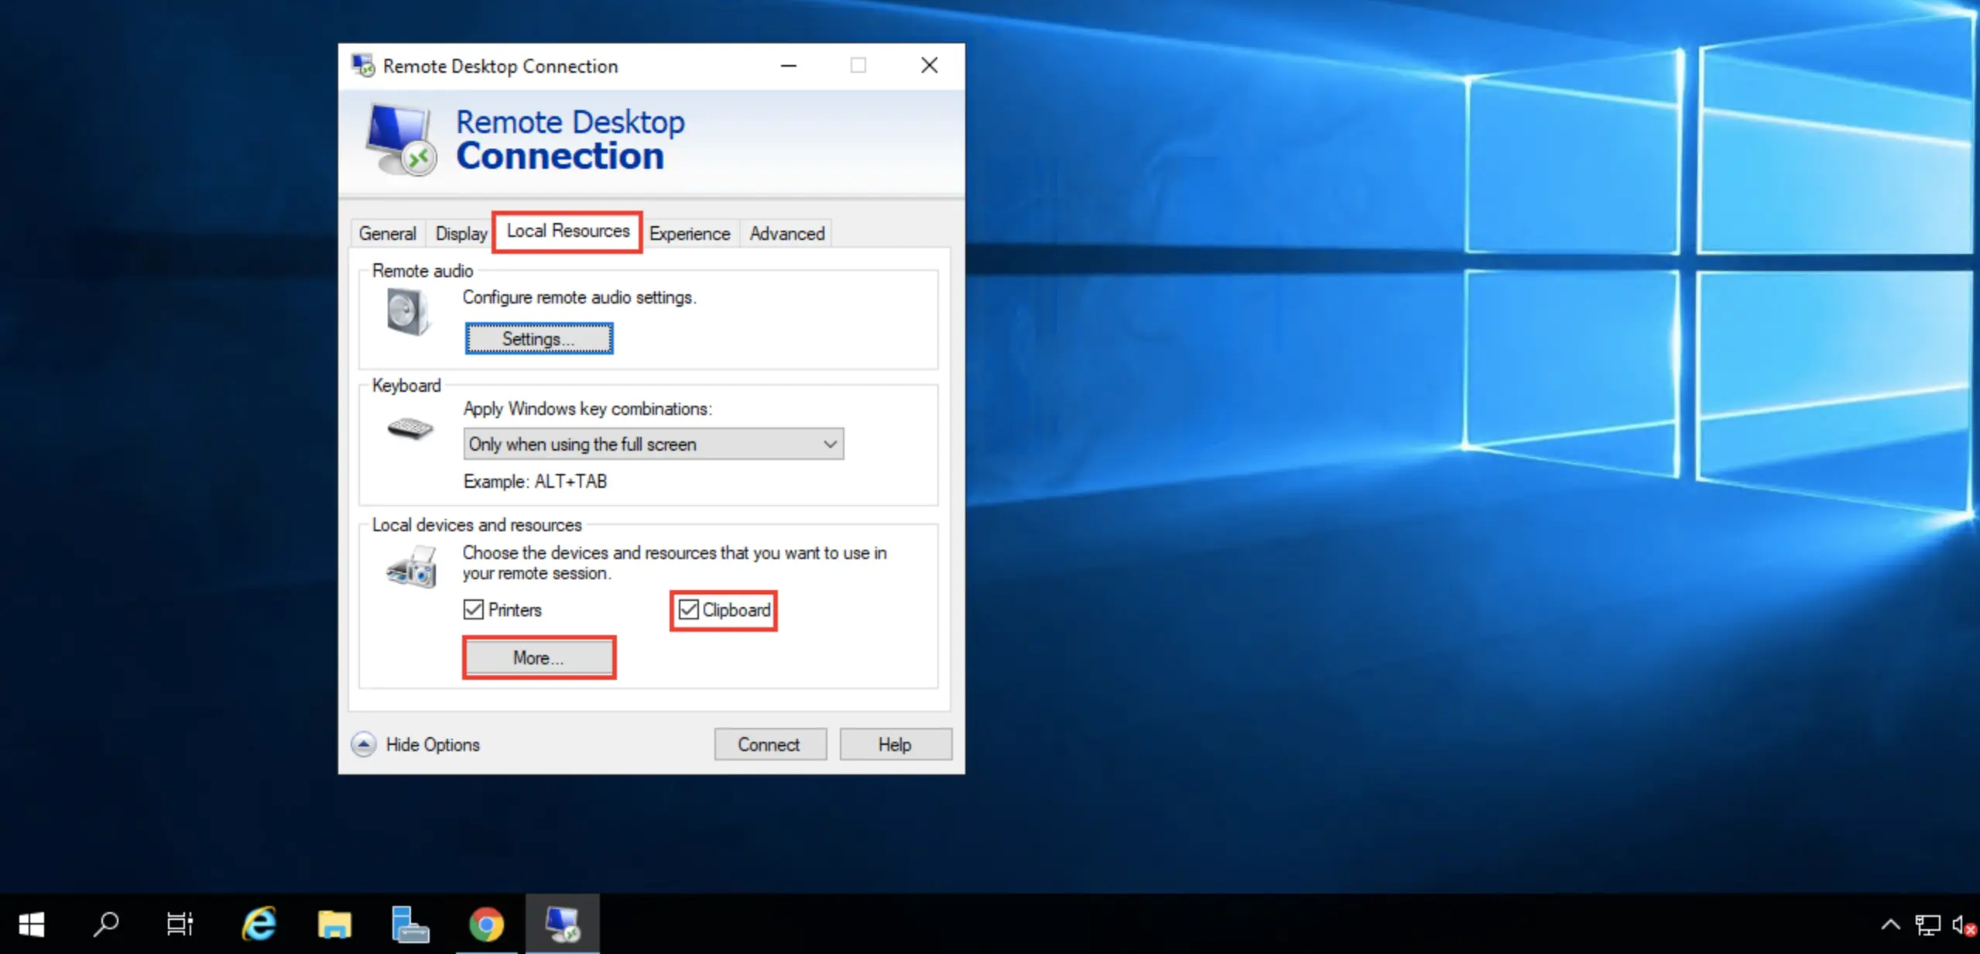
Task: Open remote audio Settings button
Action: point(539,338)
